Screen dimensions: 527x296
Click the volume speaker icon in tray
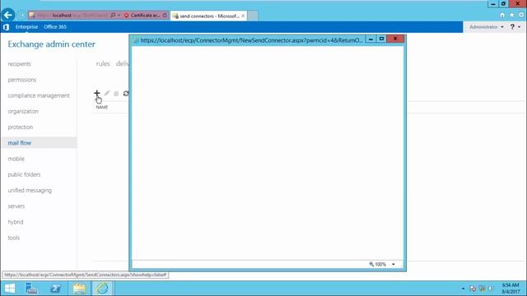[x=491, y=289]
